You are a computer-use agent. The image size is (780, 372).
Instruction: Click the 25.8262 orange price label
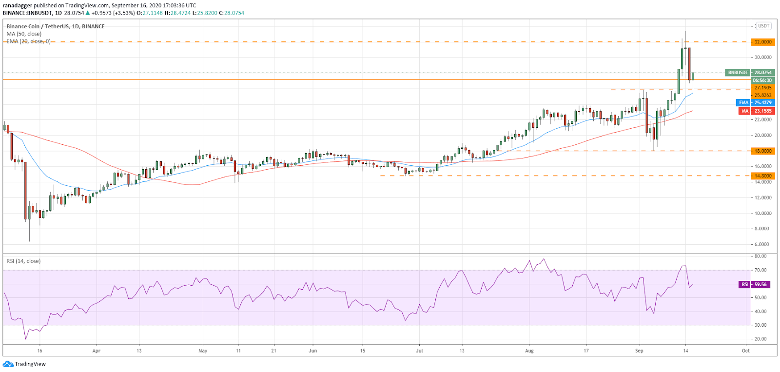coord(762,96)
